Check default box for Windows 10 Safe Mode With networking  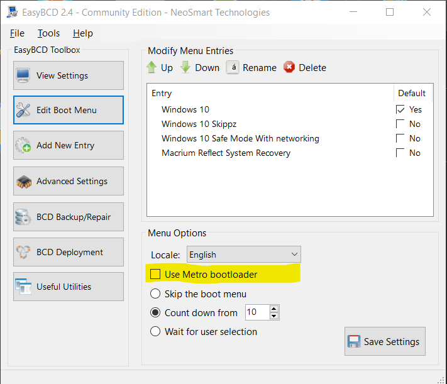click(400, 138)
